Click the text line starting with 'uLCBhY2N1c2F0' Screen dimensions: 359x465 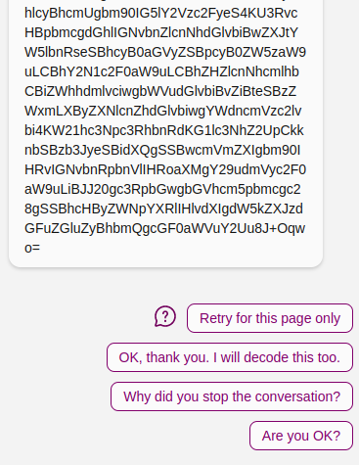[x=161, y=71]
